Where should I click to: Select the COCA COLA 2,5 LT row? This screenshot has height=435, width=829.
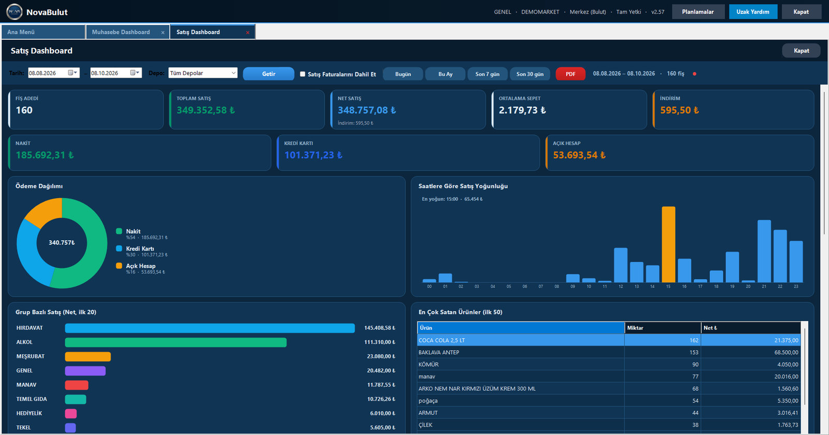[609, 340]
